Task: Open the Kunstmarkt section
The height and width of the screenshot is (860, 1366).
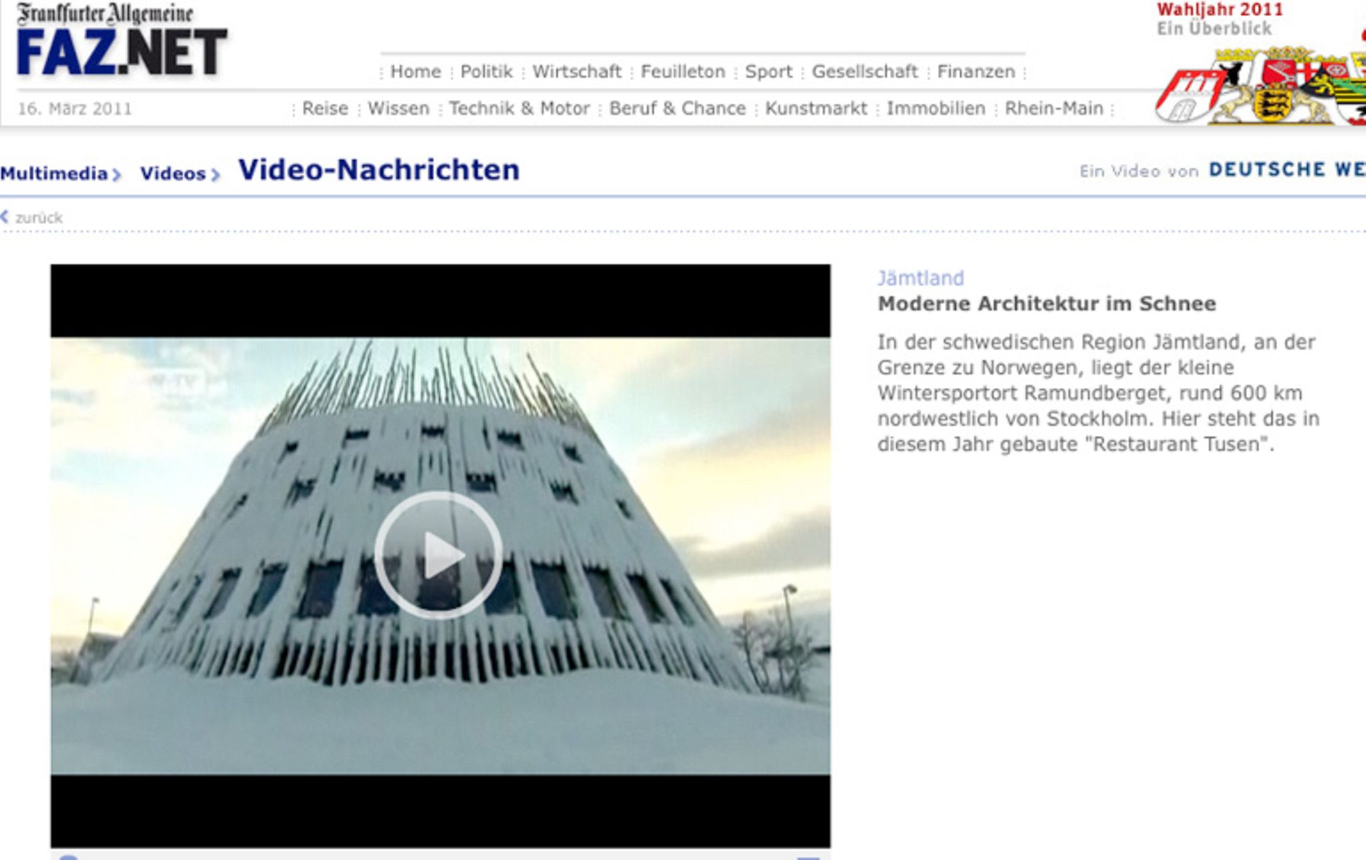Action: [x=816, y=108]
